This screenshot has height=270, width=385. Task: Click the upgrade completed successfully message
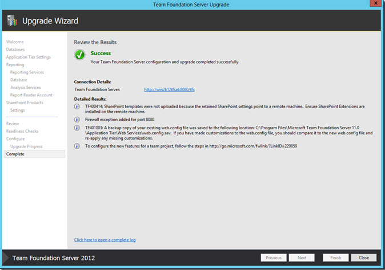point(165,62)
